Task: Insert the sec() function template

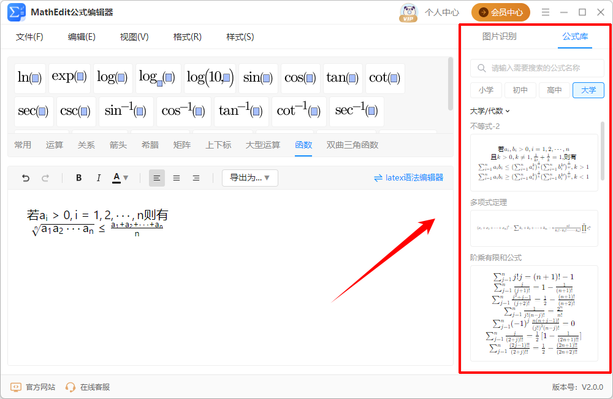Action: click(34, 111)
